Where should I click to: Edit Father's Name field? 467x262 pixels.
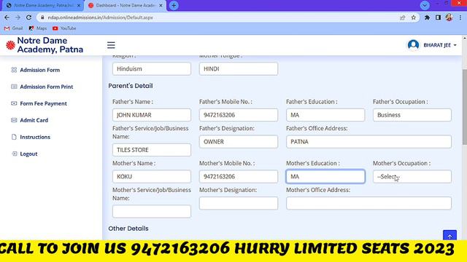click(152, 115)
